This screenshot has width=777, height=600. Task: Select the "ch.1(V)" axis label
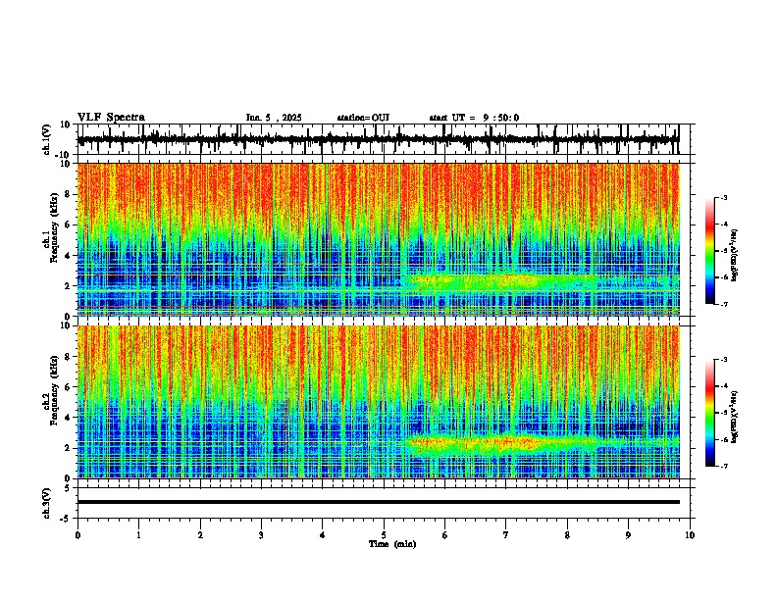pyautogui.click(x=48, y=139)
